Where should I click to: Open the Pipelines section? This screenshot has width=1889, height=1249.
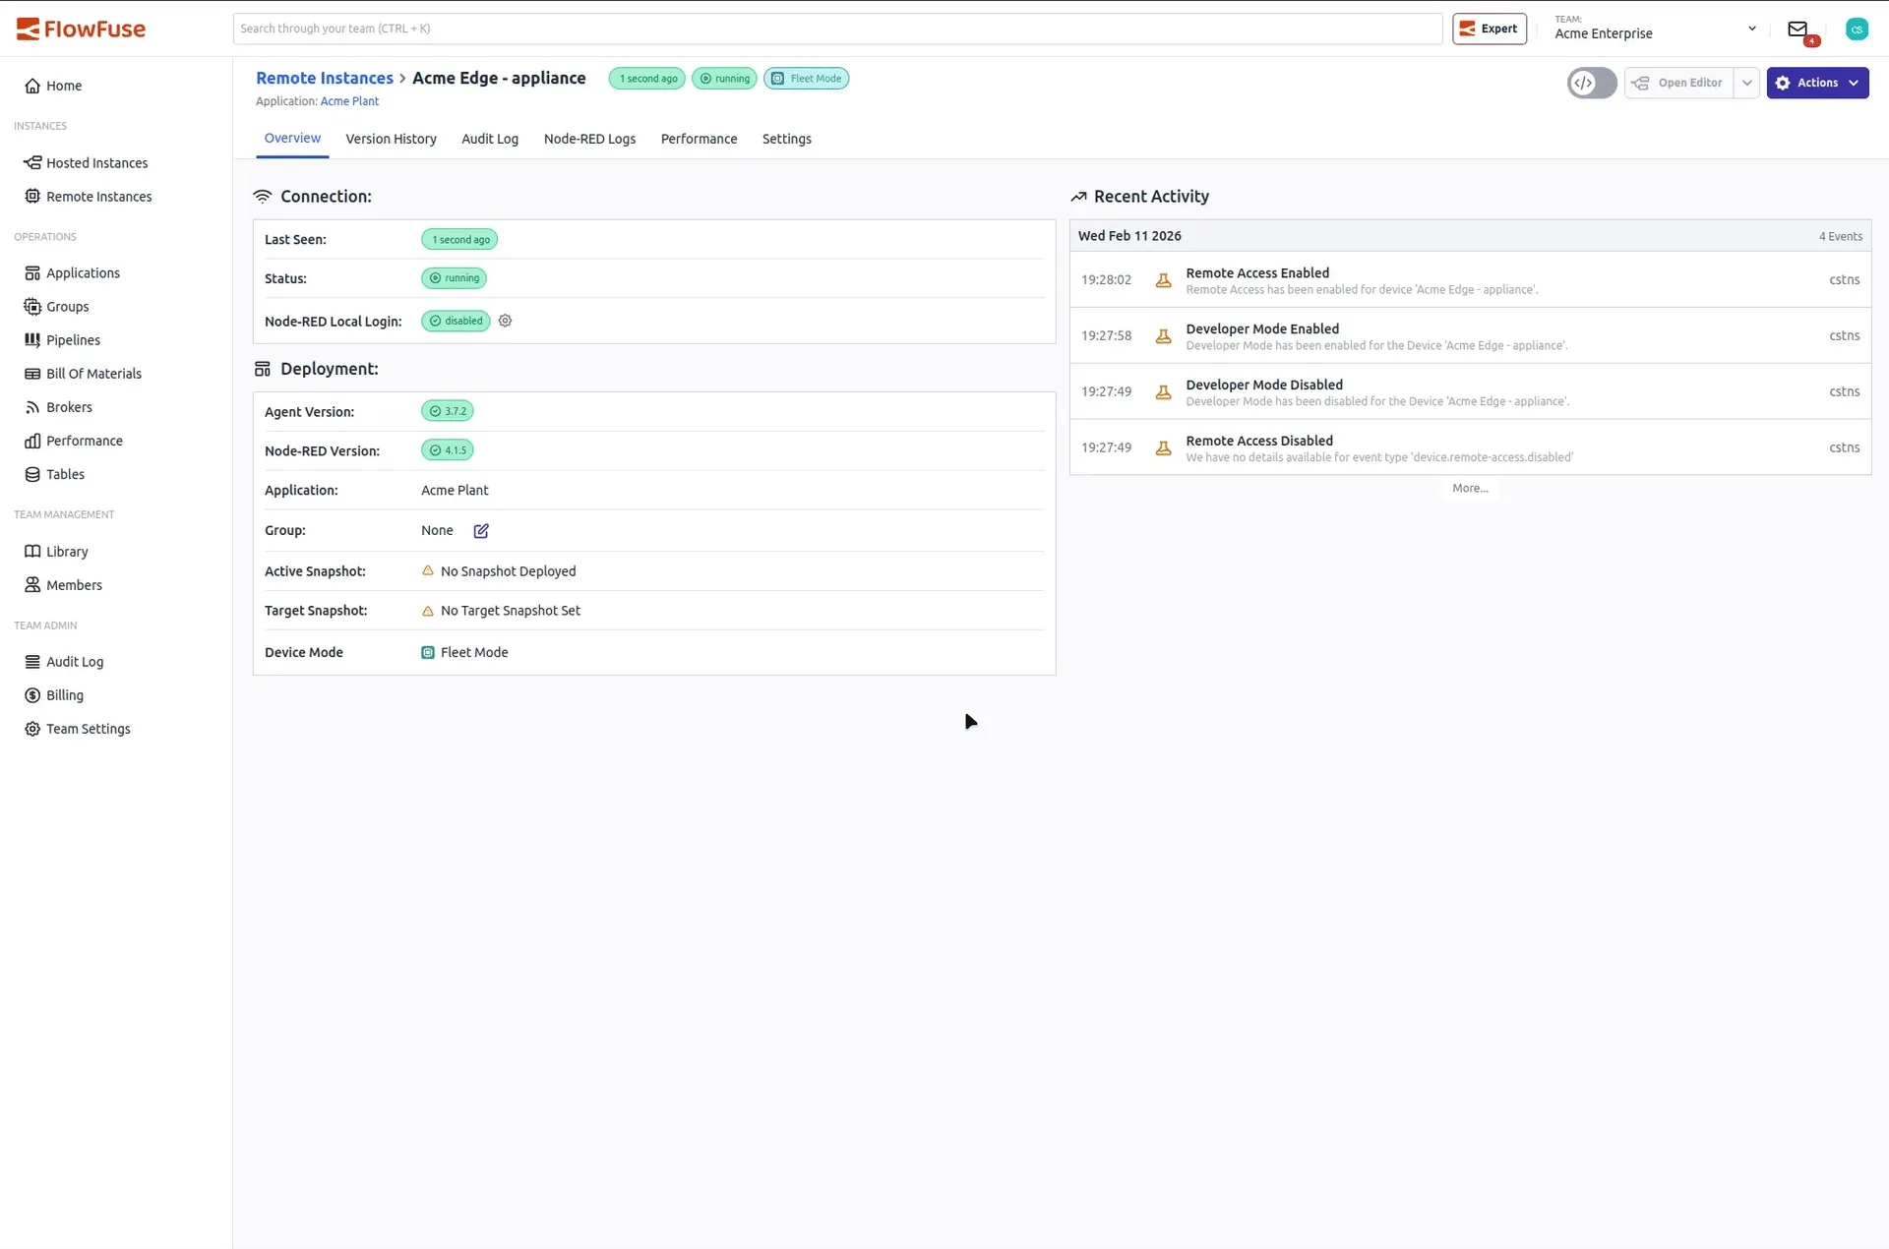[x=73, y=339]
